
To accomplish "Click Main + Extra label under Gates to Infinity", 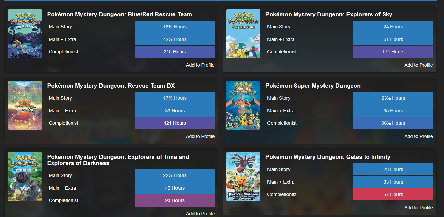I will 281,182.
